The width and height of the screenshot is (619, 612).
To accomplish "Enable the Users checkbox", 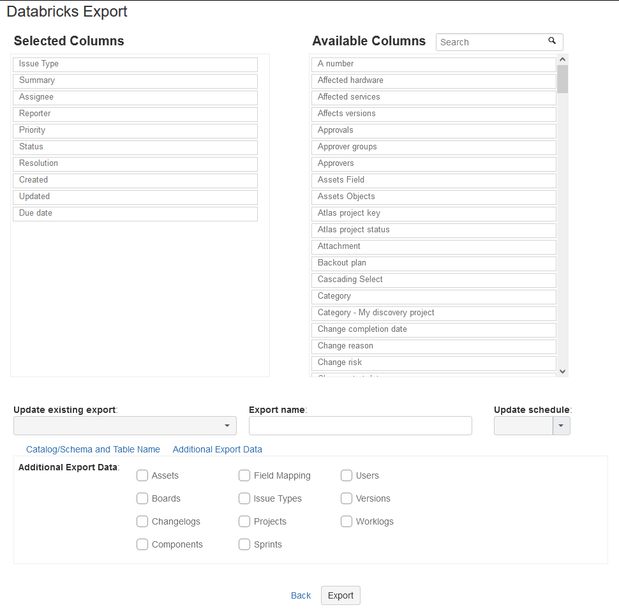I will [x=347, y=475].
